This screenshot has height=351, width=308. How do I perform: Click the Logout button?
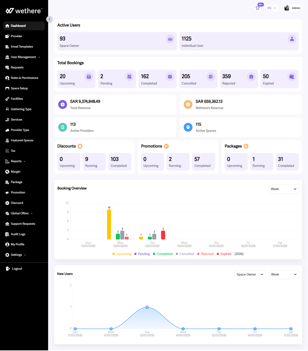click(17, 269)
